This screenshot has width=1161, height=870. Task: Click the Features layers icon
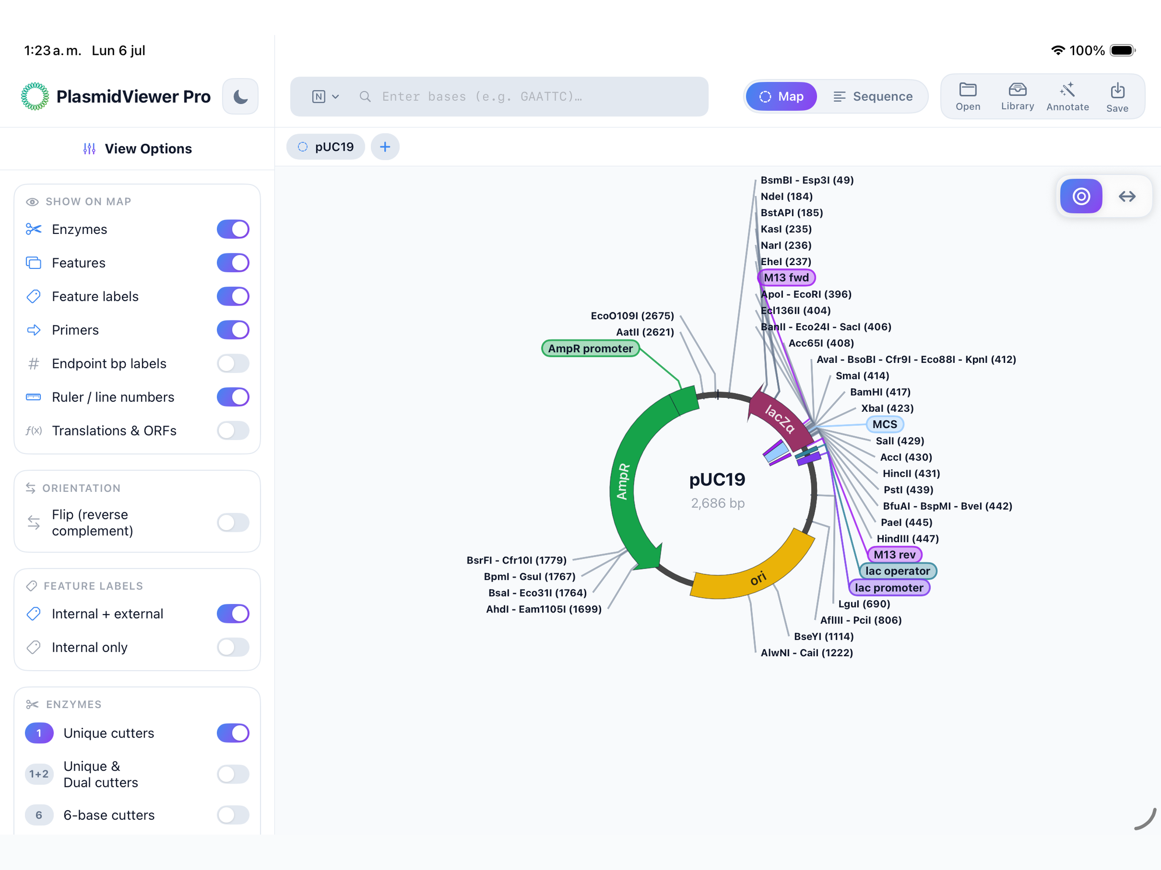34,263
